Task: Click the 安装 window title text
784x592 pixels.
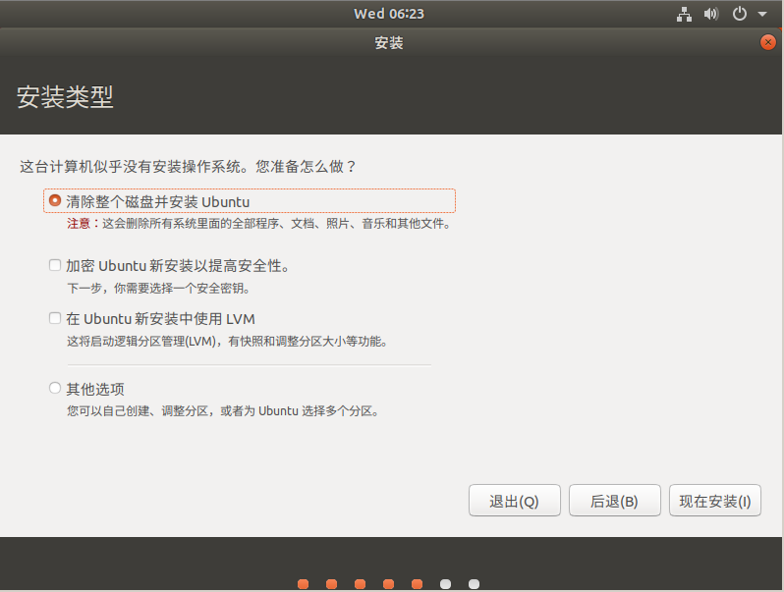Action: coord(389,43)
